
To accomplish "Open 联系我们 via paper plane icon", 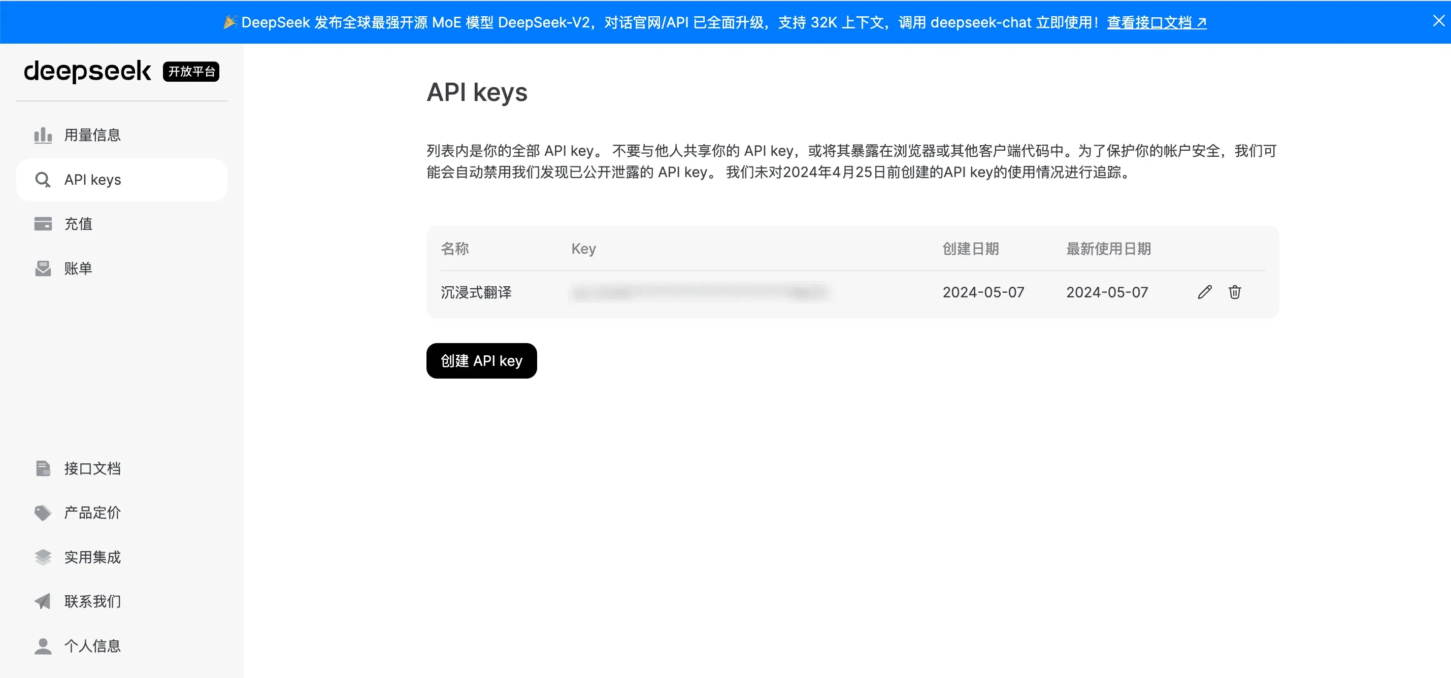I will click(43, 601).
